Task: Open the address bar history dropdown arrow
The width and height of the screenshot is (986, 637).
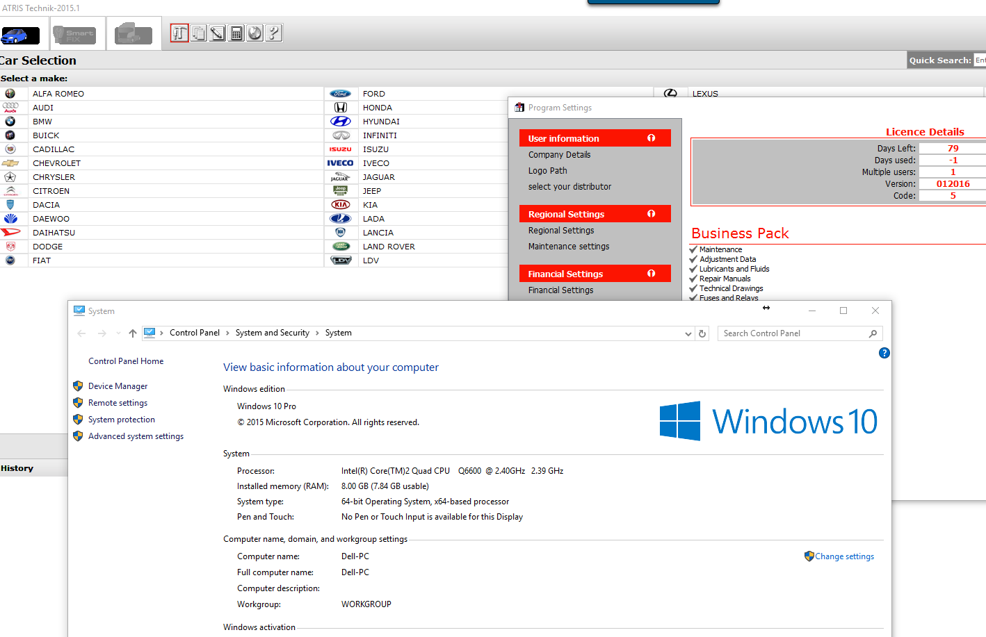Action: coord(688,333)
